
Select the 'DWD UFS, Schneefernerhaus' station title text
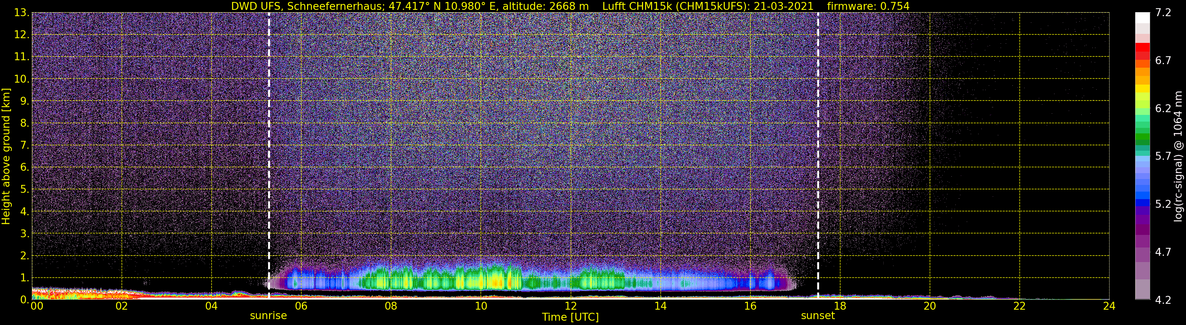point(307,6)
